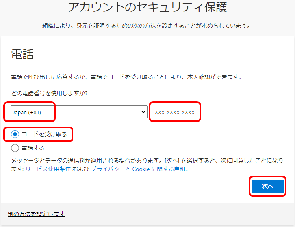Viewport: 295px width, 227px height.
Task: Select the コードを受け取る radio button
Action: click(15, 134)
